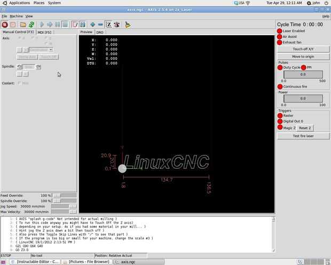This screenshot has width=331, height=265.
Task: Click the G-code pane scrollbar
Action: (273, 234)
